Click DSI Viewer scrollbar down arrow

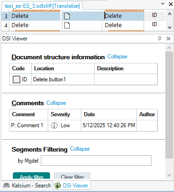coord(169,175)
